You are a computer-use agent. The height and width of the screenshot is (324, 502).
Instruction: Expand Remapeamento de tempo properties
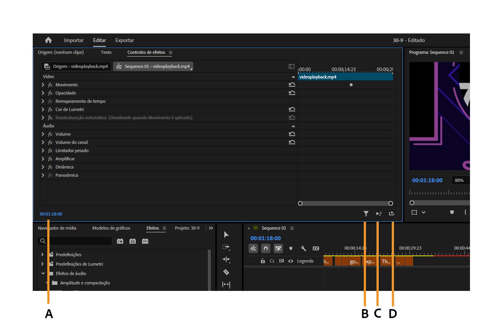point(43,101)
